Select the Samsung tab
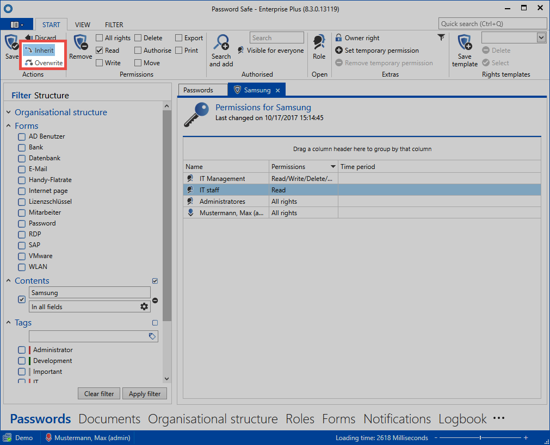The width and height of the screenshot is (550, 445). [257, 90]
